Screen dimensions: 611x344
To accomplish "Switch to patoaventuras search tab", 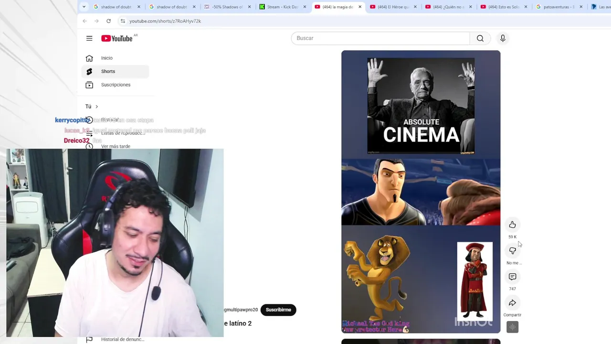I will coord(560,7).
